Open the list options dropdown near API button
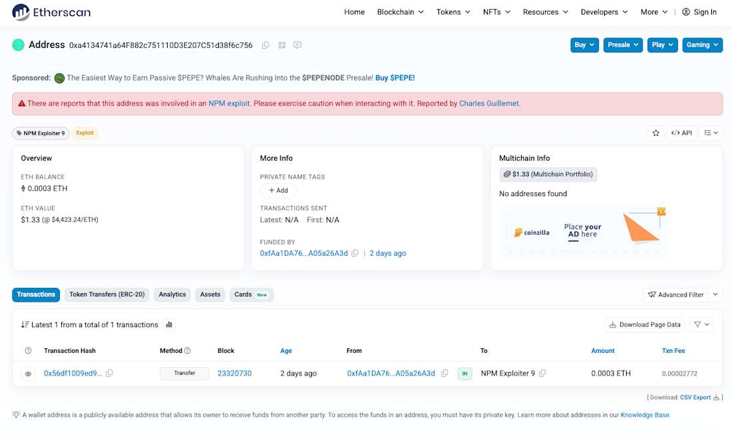Image resolution: width=732 pixels, height=448 pixels. [x=711, y=133]
